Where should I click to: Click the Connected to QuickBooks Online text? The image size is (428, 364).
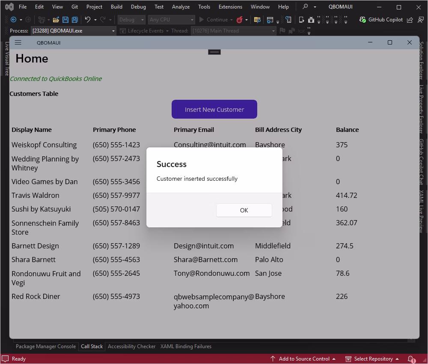pos(56,79)
